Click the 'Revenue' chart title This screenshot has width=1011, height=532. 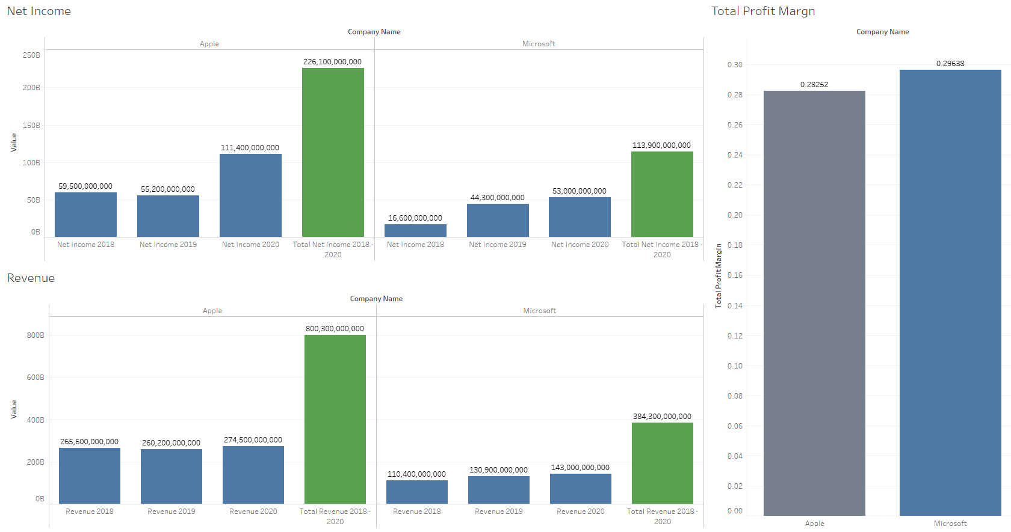tap(31, 278)
